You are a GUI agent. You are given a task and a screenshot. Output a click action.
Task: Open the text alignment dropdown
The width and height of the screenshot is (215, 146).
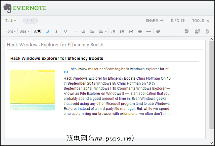tap(103, 31)
